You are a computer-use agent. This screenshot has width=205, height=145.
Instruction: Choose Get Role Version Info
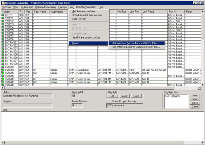point(89,11)
